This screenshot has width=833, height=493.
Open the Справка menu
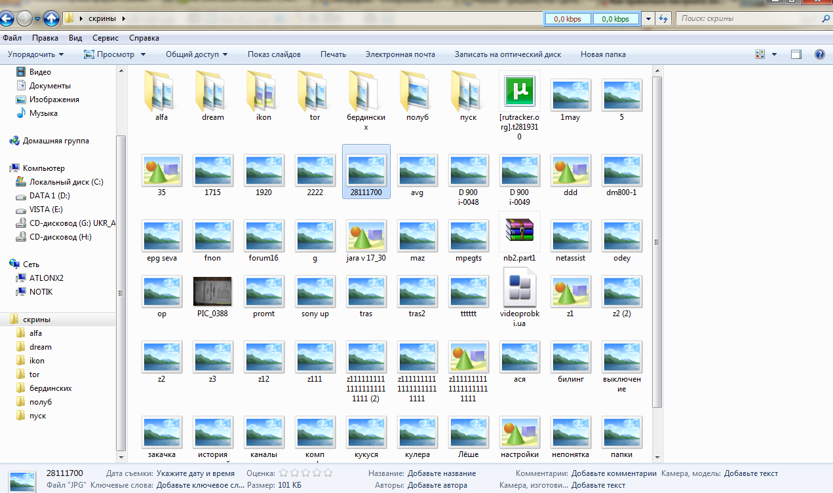(x=144, y=38)
